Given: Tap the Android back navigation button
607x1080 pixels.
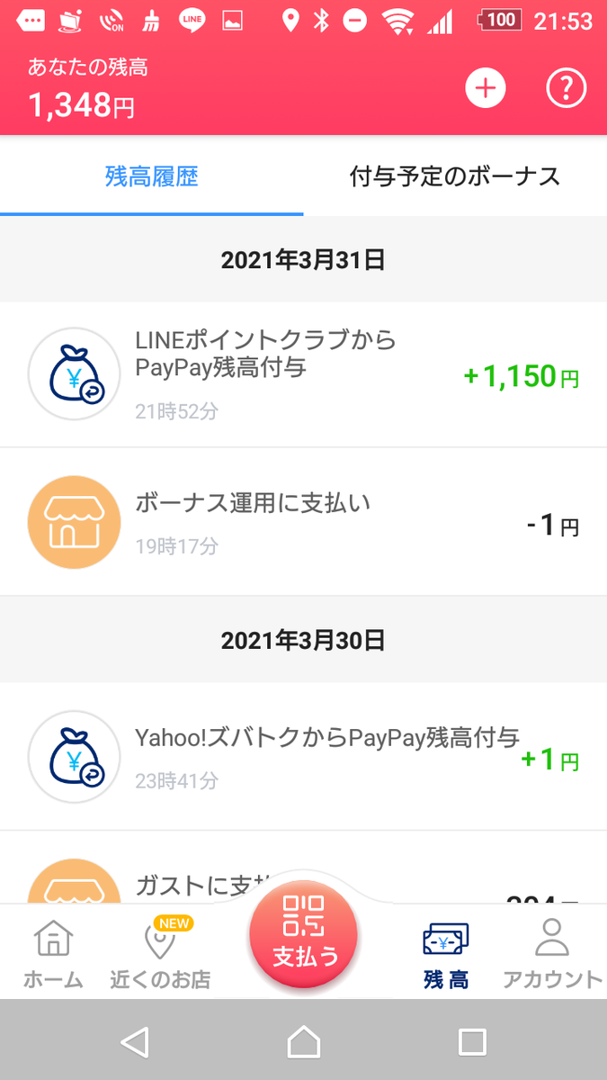Looking at the screenshot, I should click(x=135, y=1042).
